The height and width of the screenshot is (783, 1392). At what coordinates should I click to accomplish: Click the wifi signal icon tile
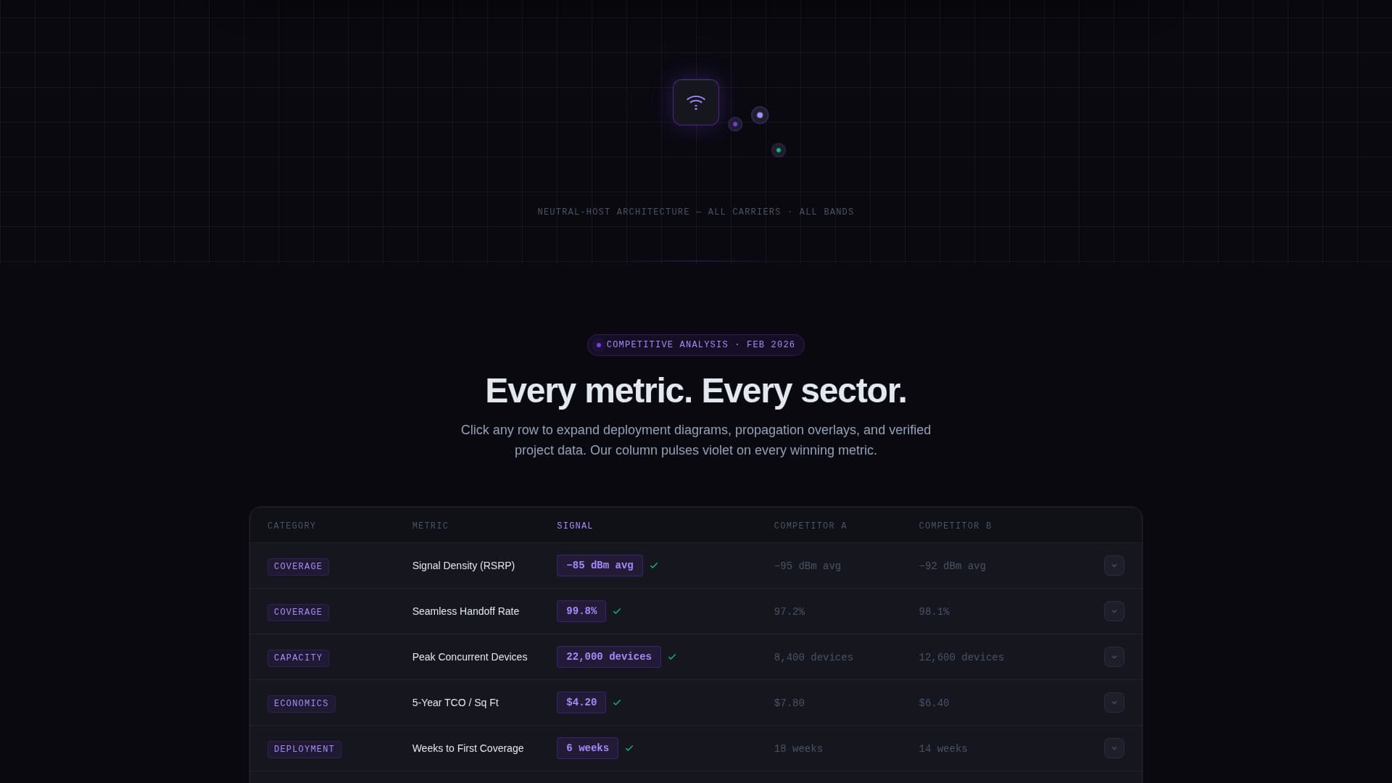(x=695, y=102)
